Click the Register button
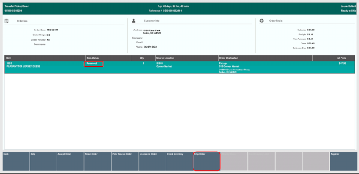The image size is (359, 174). [343, 161]
